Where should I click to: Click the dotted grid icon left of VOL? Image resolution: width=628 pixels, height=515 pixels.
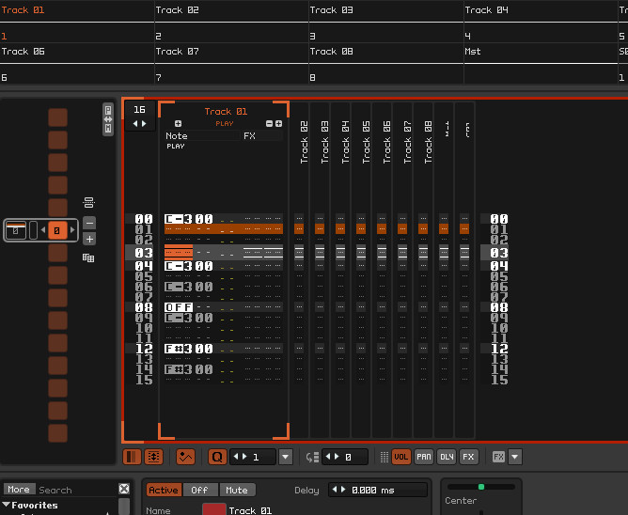(385, 457)
